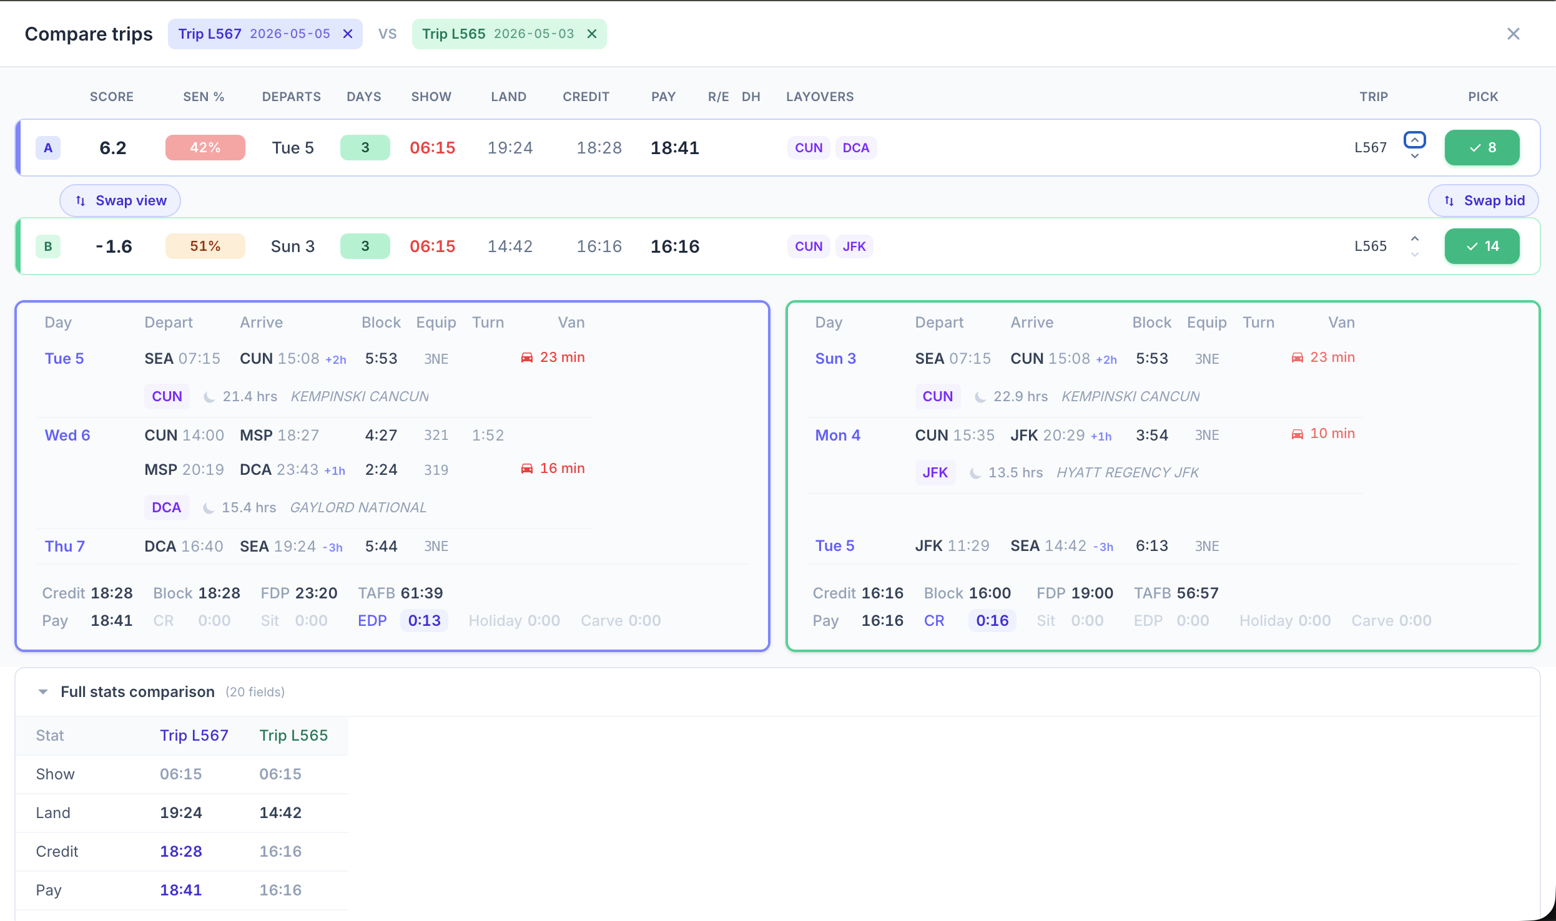Image resolution: width=1556 pixels, height=921 pixels.
Task: Remove Trip L567 chip from comparison
Action: pyautogui.click(x=348, y=34)
